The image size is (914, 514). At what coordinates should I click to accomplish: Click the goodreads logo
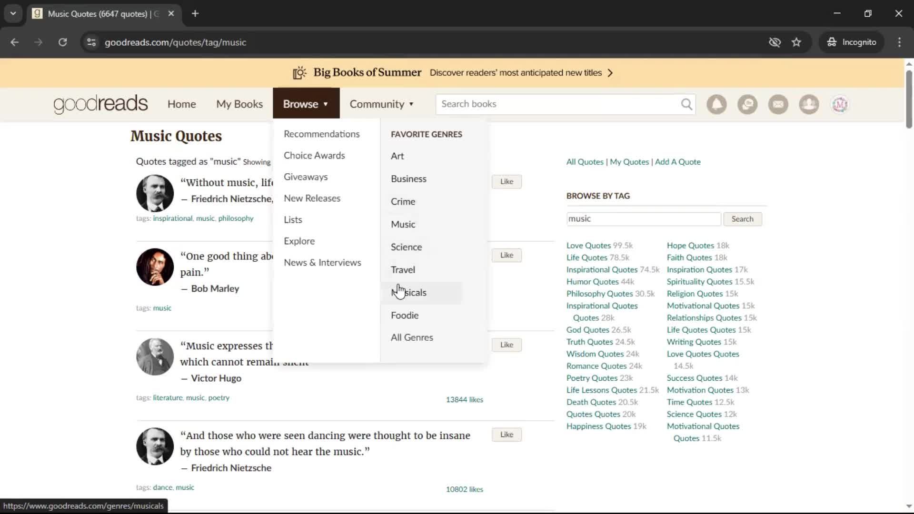coord(100,104)
